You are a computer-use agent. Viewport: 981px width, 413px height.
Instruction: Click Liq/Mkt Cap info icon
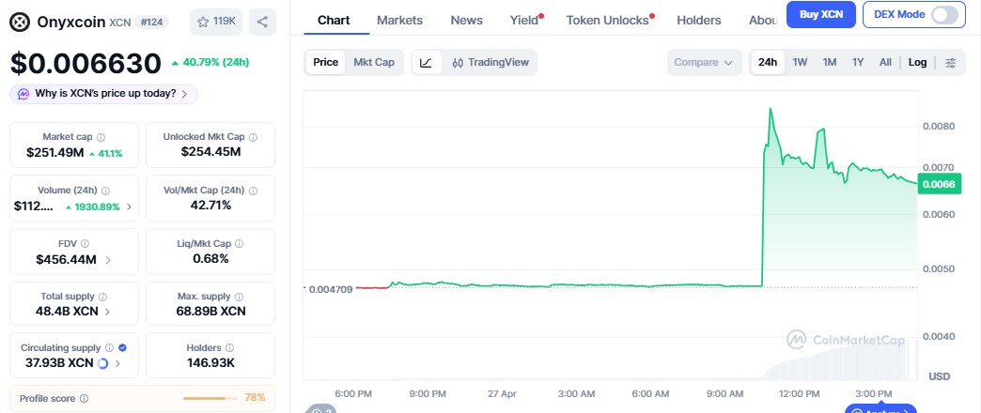pos(239,244)
